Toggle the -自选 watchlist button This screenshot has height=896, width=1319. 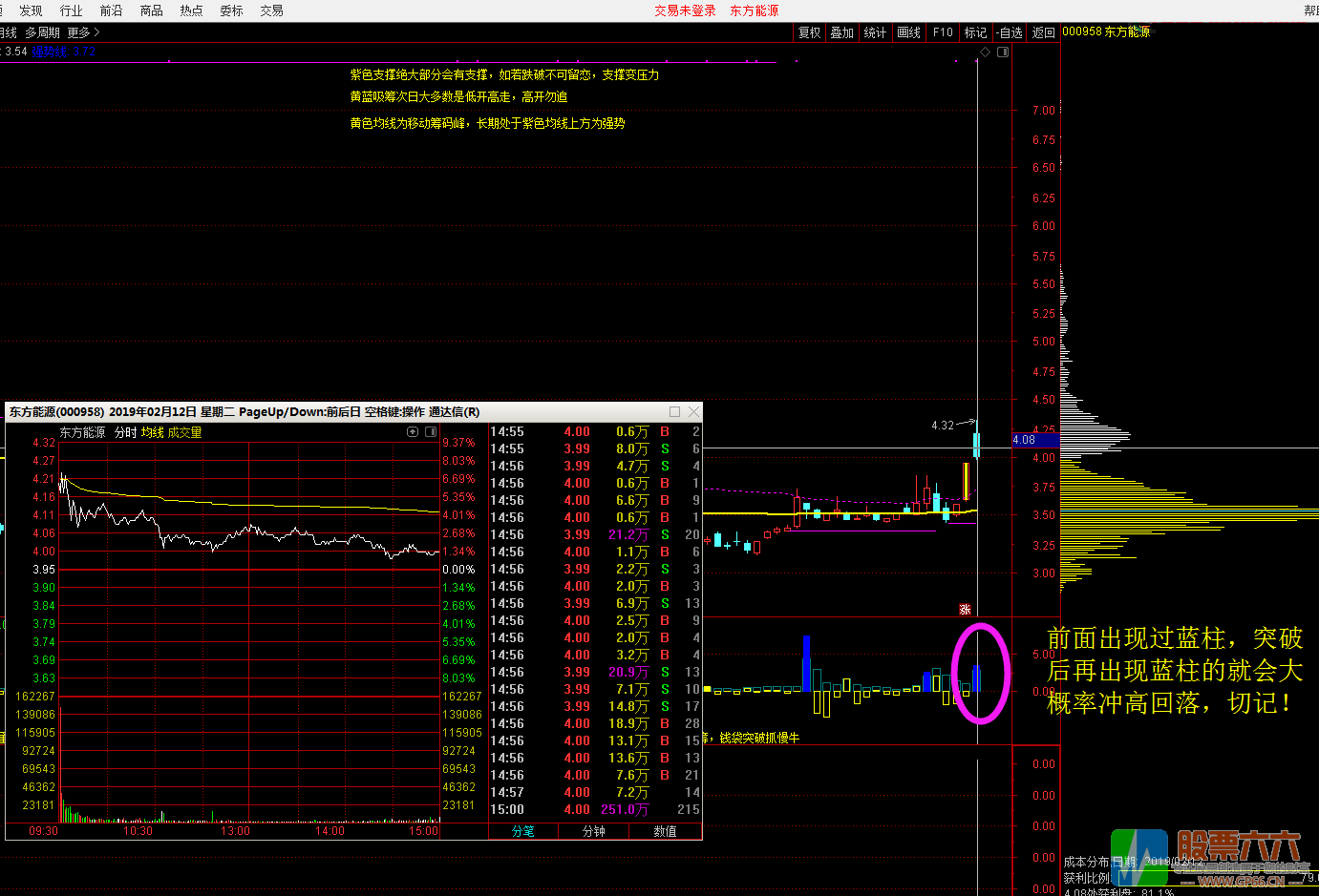pos(1010,32)
